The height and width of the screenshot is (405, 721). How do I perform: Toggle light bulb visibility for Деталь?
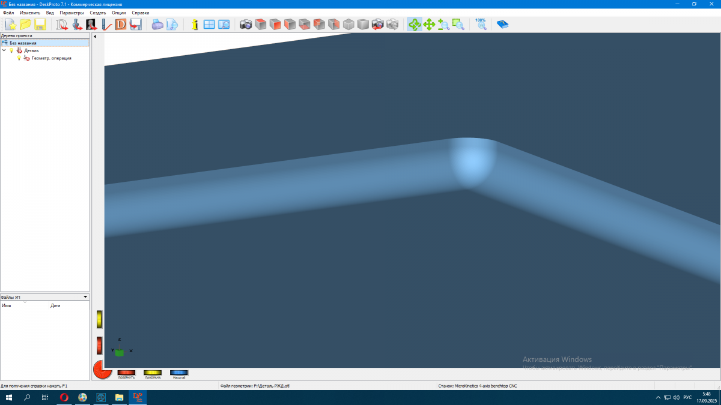tap(11, 50)
